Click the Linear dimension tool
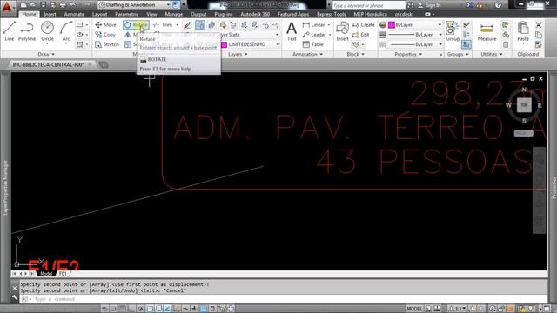 (314, 25)
